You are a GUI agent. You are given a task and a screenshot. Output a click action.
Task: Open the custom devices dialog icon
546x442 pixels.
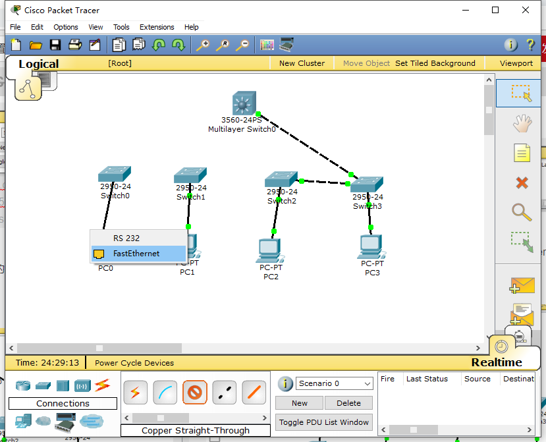click(x=287, y=45)
